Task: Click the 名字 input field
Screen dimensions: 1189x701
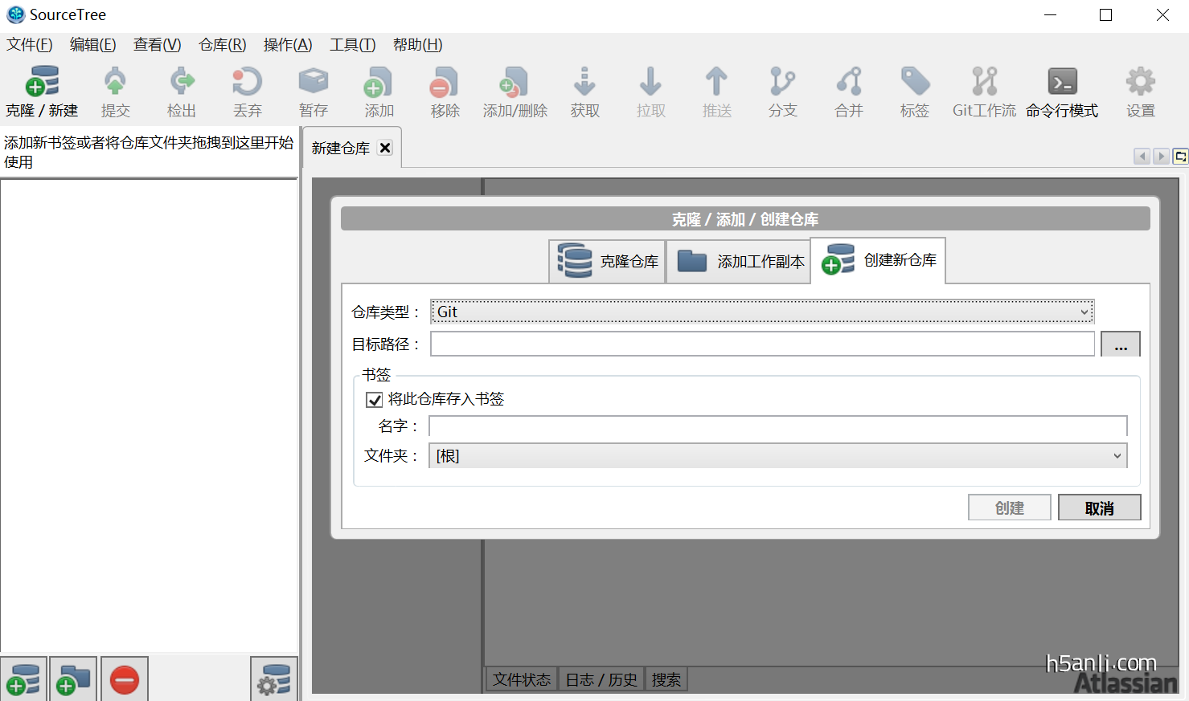Action: click(x=778, y=426)
